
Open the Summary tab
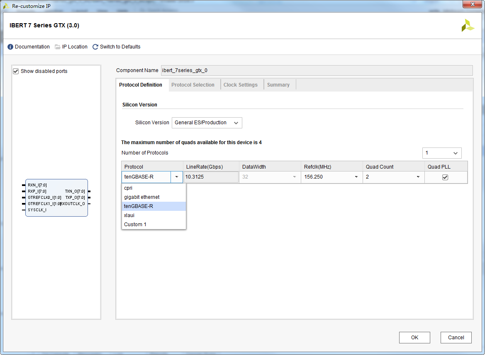point(278,85)
